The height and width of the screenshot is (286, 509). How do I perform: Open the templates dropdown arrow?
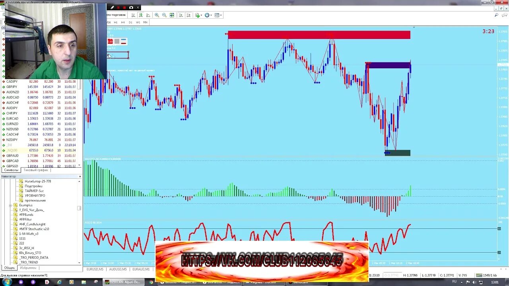coord(221,15)
